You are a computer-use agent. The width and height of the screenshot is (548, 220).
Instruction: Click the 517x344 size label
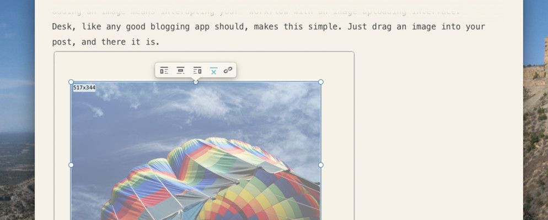84,87
